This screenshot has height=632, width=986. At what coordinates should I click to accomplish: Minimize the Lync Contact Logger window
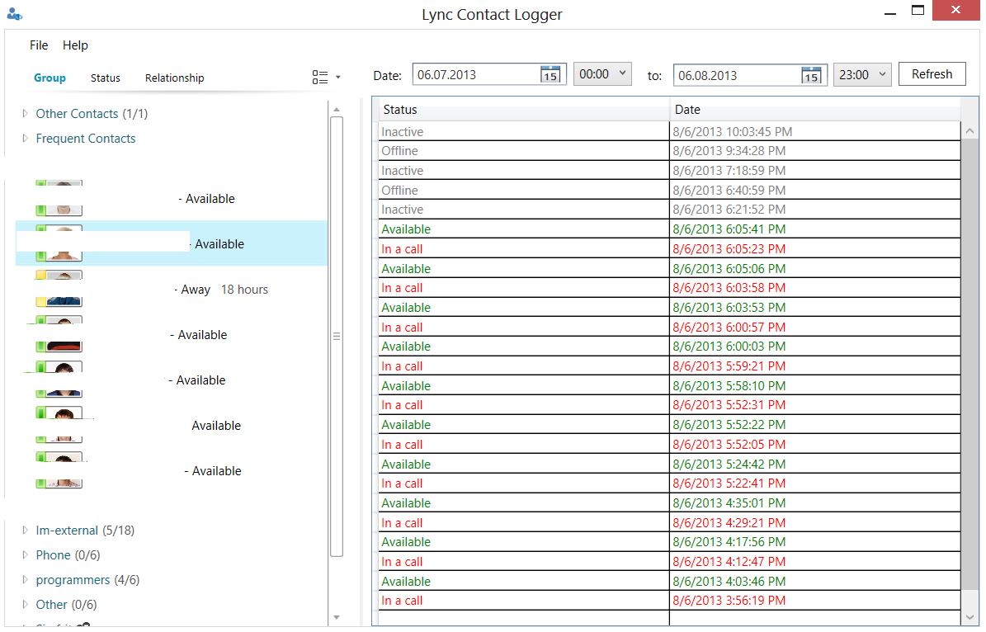pos(889,12)
